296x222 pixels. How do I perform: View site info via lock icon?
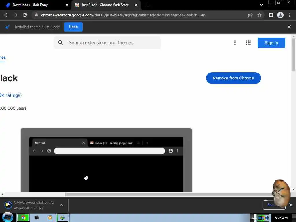pos(36,15)
